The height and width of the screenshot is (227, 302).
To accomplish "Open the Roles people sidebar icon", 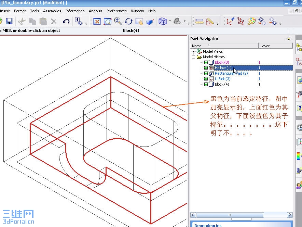I will click(x=299, y=185).
